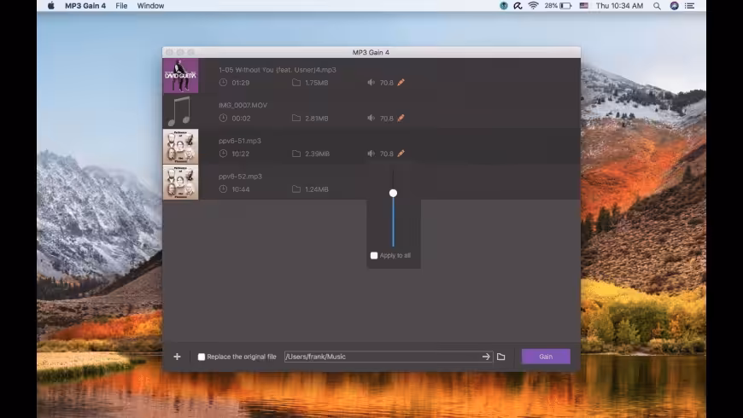The image size is (743, 418).
Task: Open the File menu
Action: 121,6
